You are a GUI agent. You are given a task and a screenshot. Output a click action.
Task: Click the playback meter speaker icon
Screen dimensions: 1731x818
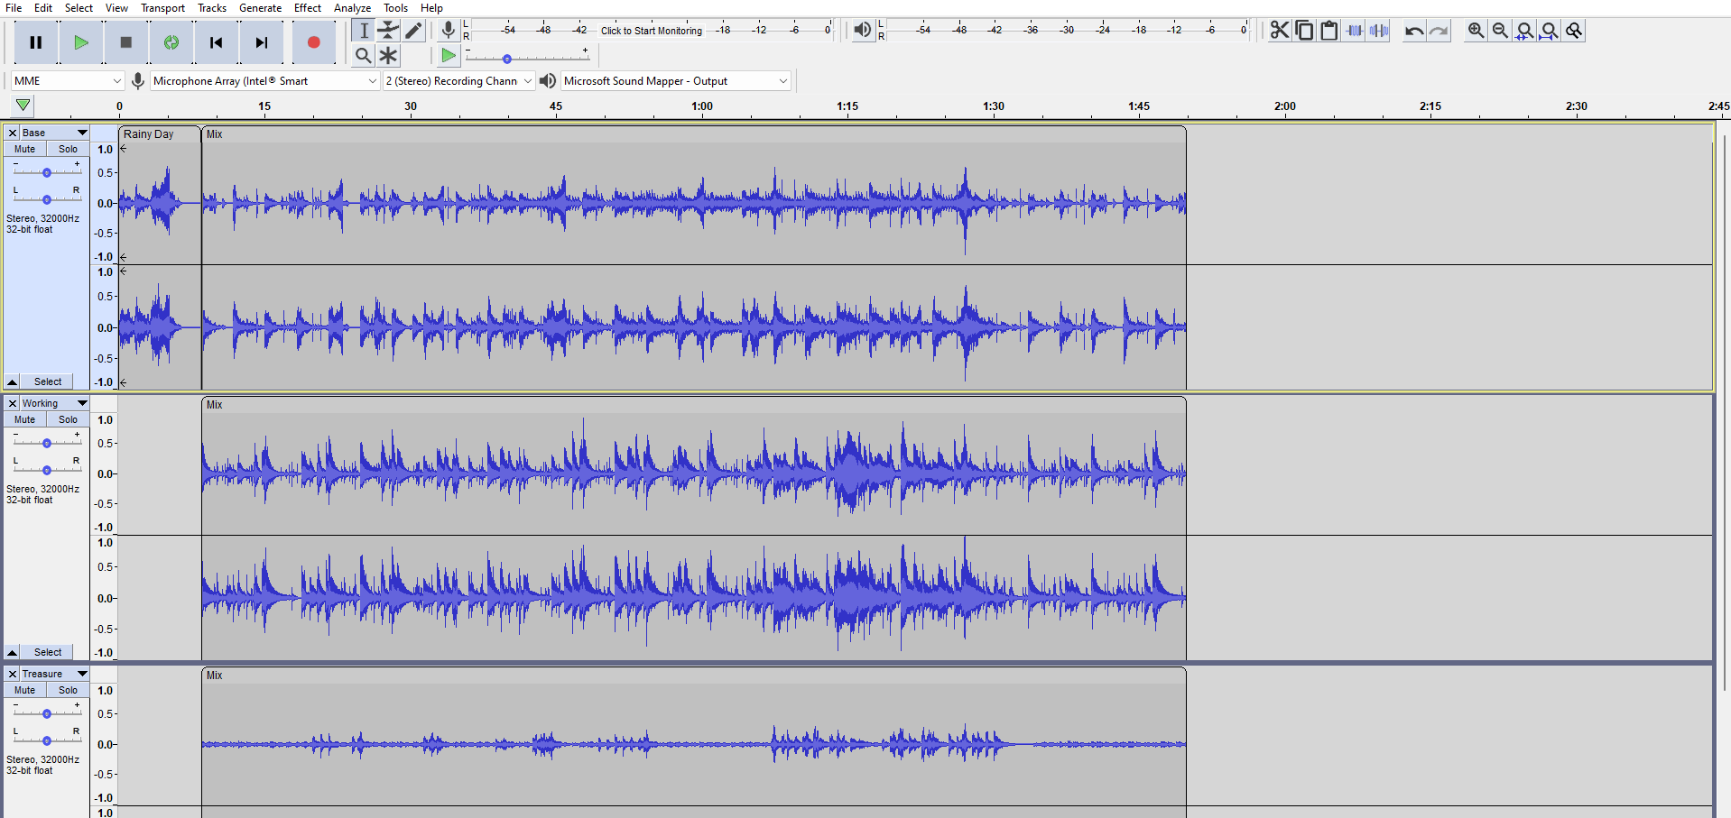click(x=863, y=30)
